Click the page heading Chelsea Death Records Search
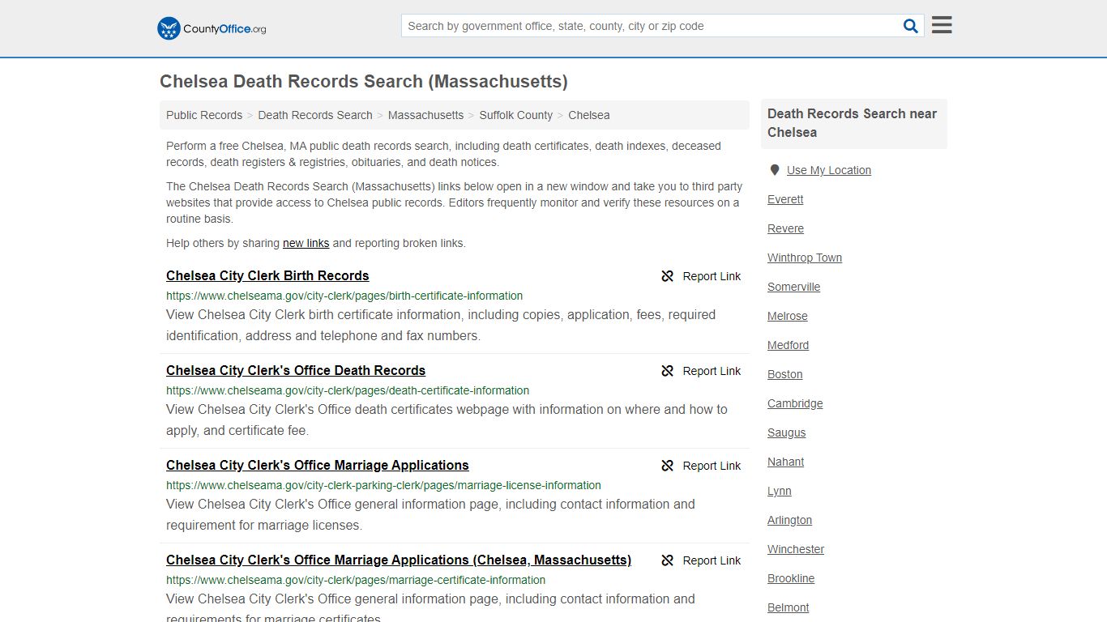 [x=363, y=82]
